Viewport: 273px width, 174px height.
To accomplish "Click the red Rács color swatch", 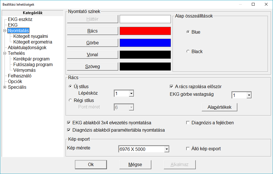I will click(145, 31).
